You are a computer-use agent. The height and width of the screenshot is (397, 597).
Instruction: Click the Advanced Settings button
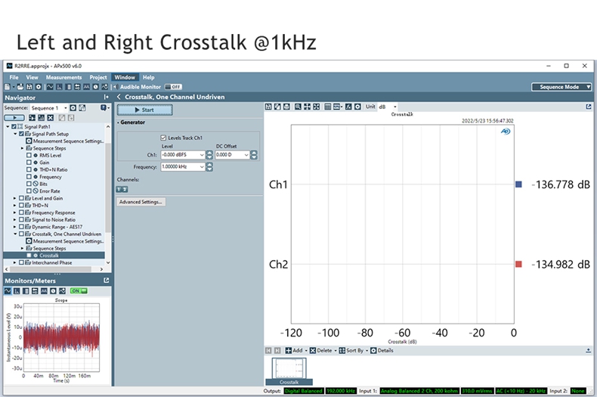[x=141, y=202]
